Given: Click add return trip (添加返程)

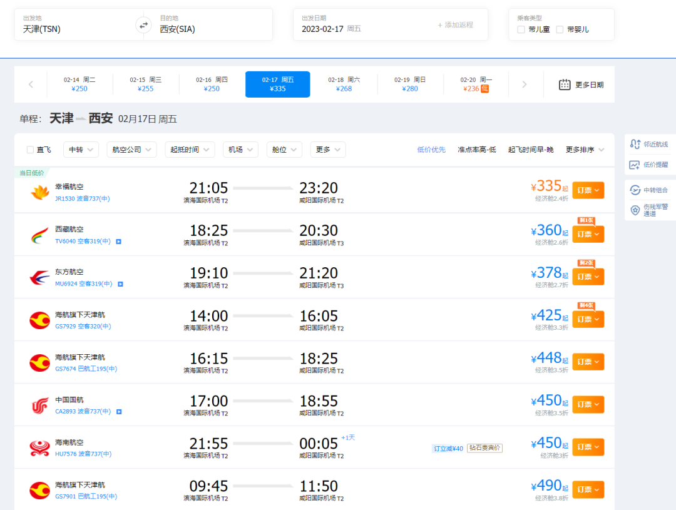Looking at the screenshot, I should (x=455, y=25).
